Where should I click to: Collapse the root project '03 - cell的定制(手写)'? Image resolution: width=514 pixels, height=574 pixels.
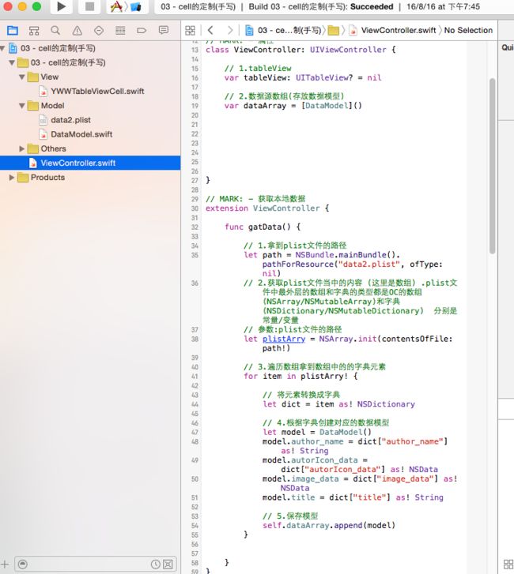pyautogui.click(x=3, y=48)
